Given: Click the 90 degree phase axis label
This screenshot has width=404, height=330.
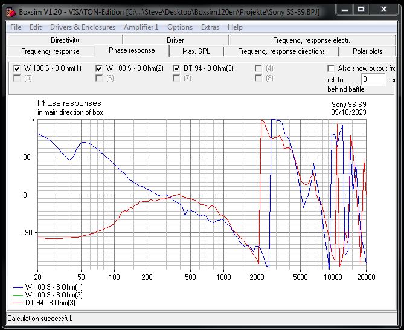Looking at the screenshot, I should pyautogui.click(x=27, y=157).
